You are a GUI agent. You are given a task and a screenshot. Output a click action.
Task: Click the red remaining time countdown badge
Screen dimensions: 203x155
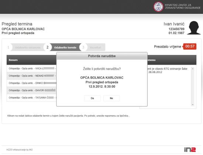click(x=190, y=46)
